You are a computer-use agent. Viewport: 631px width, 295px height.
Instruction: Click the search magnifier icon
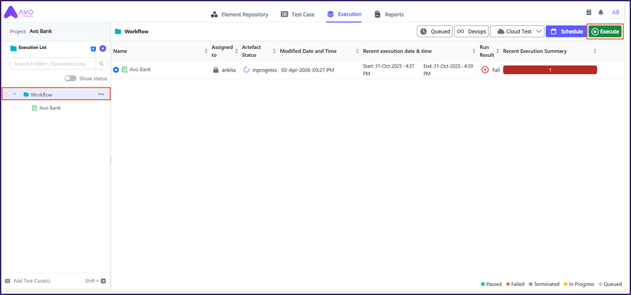pos(101,63)
